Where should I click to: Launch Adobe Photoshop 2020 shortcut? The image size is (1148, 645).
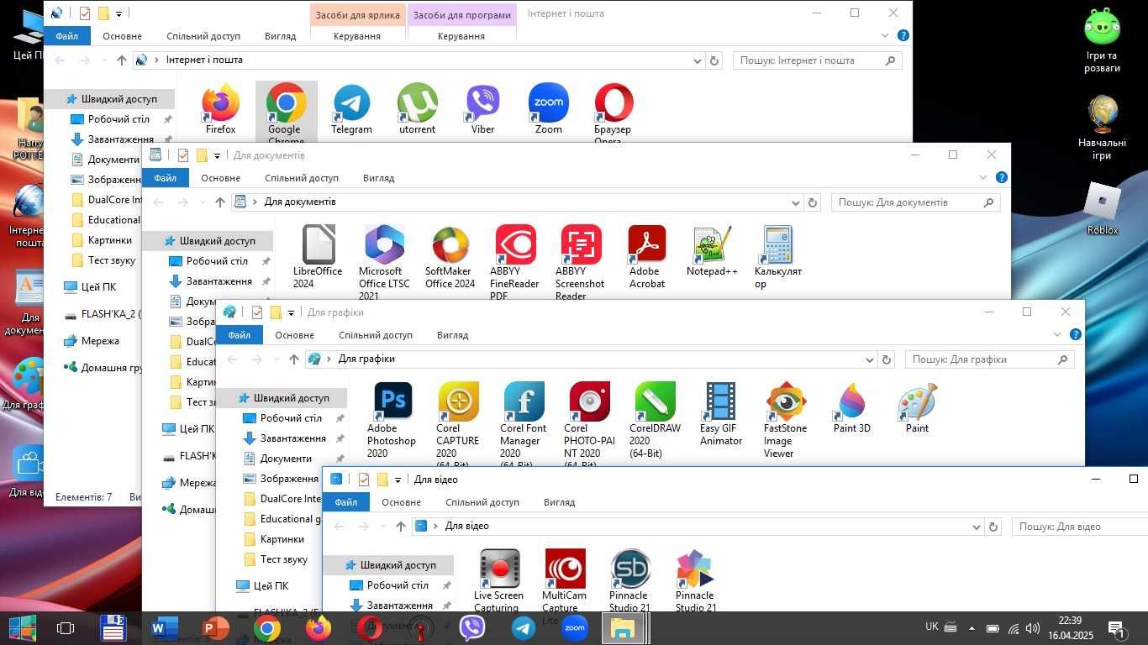coord(392,420)
